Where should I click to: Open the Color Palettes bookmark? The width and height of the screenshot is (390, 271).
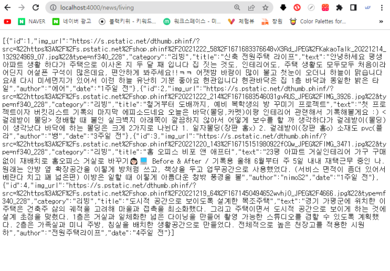[318, 21]
